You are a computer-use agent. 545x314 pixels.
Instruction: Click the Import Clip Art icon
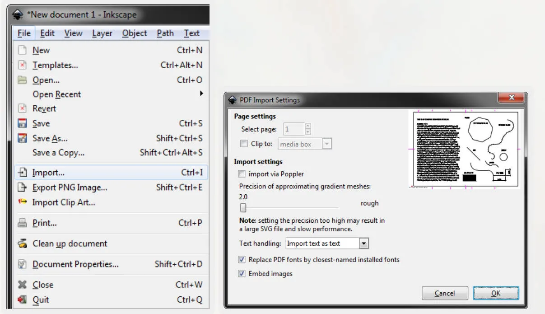[x=23, y=202]
